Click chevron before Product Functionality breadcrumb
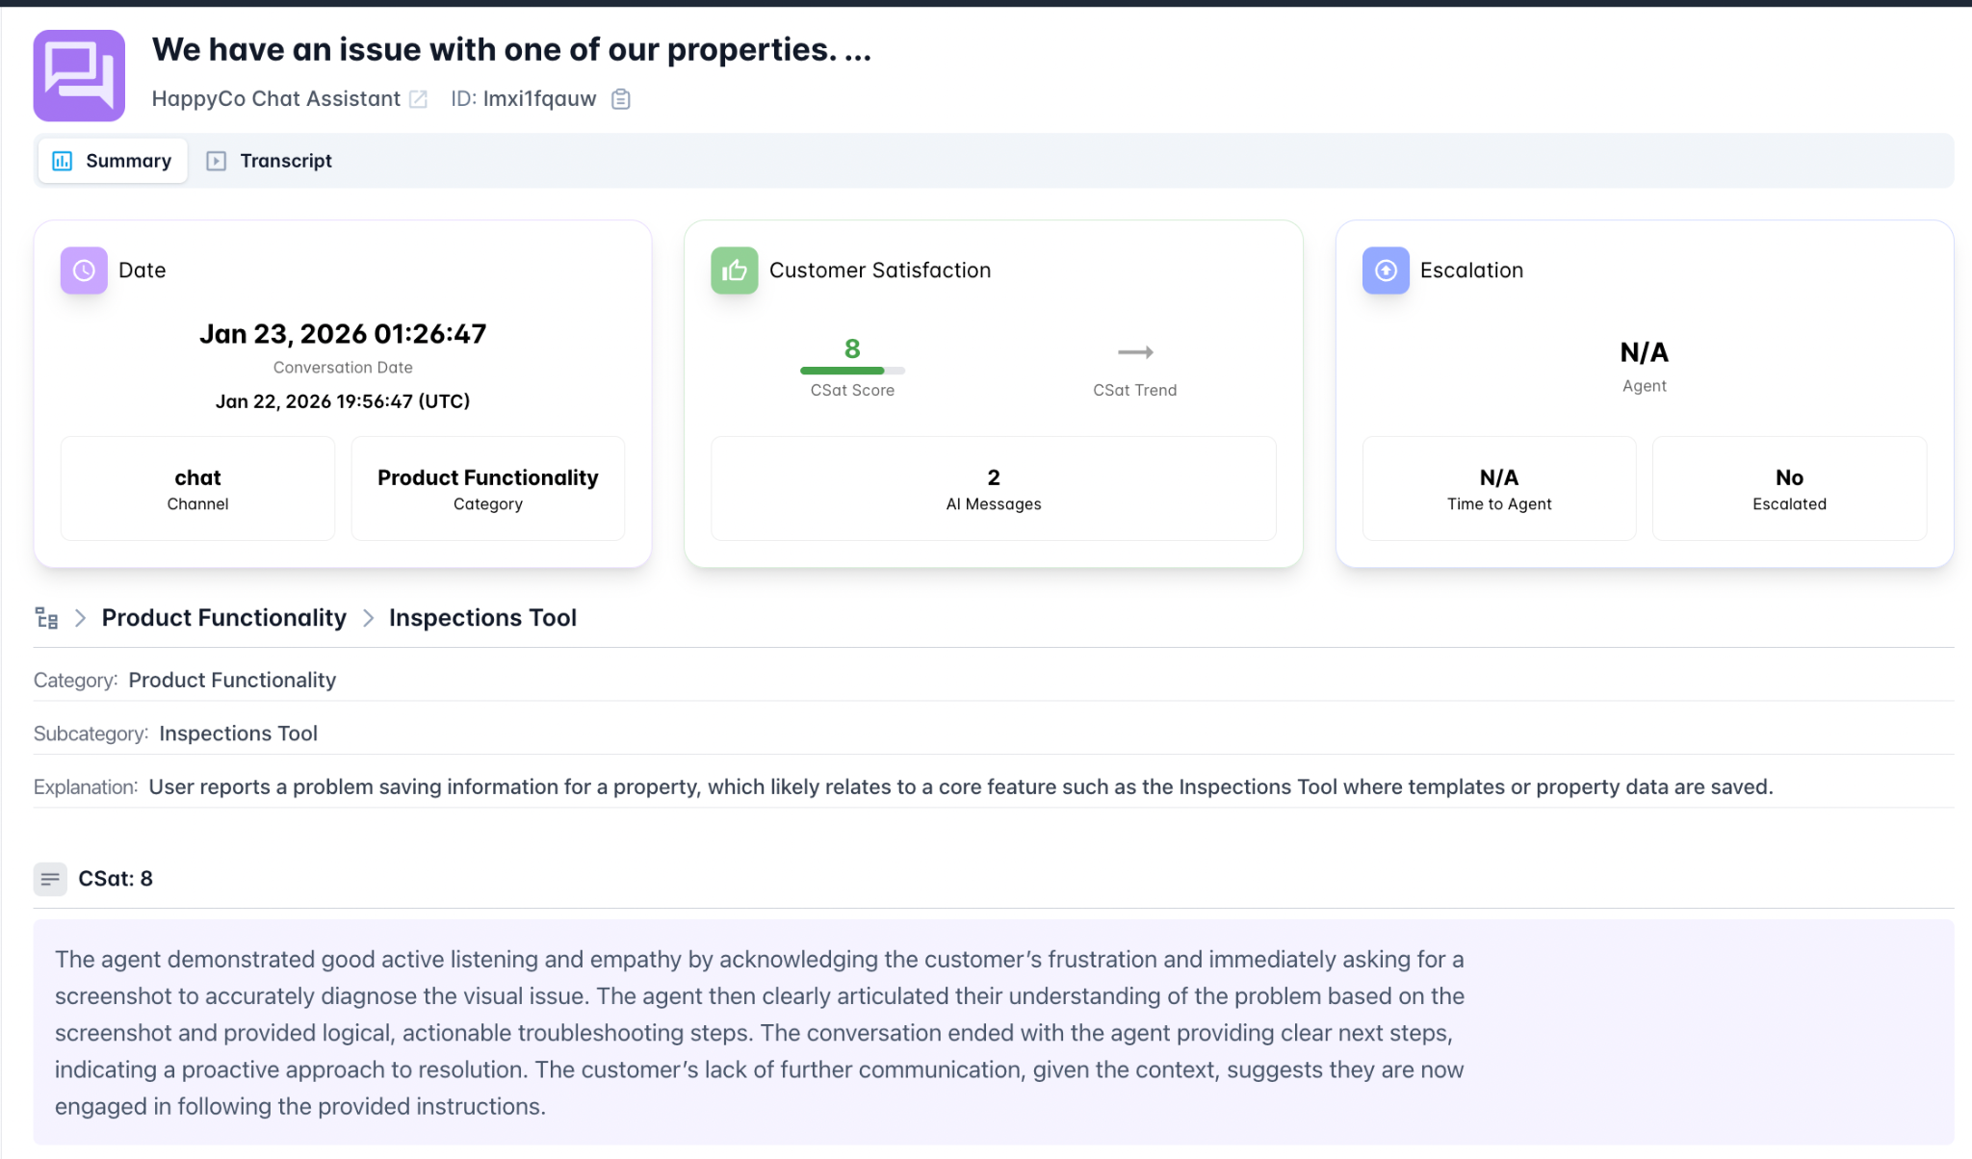 pos(81,618)
